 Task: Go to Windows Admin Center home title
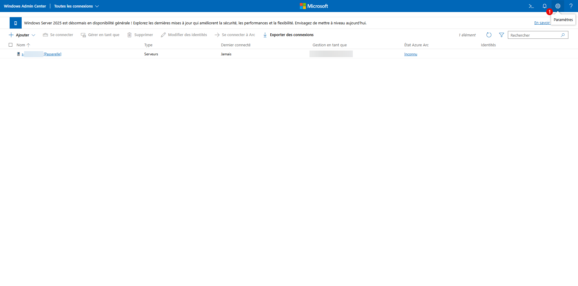[x=25, y=6]
